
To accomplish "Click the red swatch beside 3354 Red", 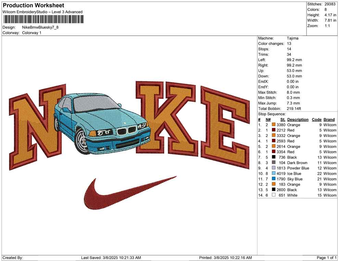I will (274, 152).
